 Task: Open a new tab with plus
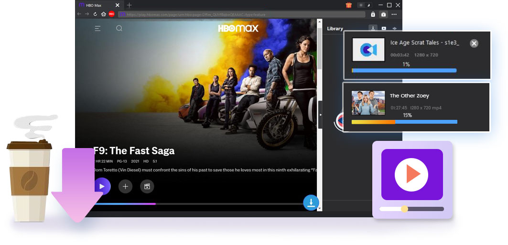pos(129,5)
